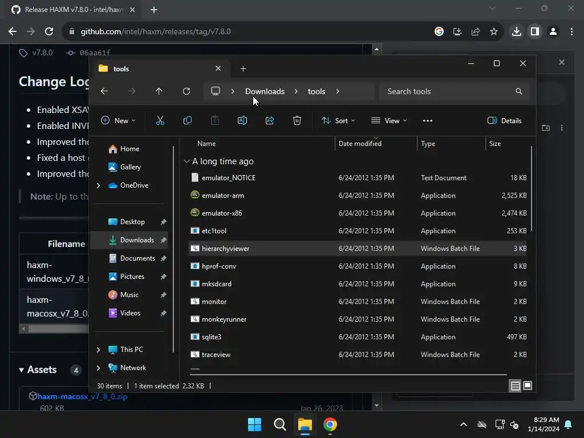Open the See more three-dots menu
Viewport: 584px width, 438px height.
[428, 121]
